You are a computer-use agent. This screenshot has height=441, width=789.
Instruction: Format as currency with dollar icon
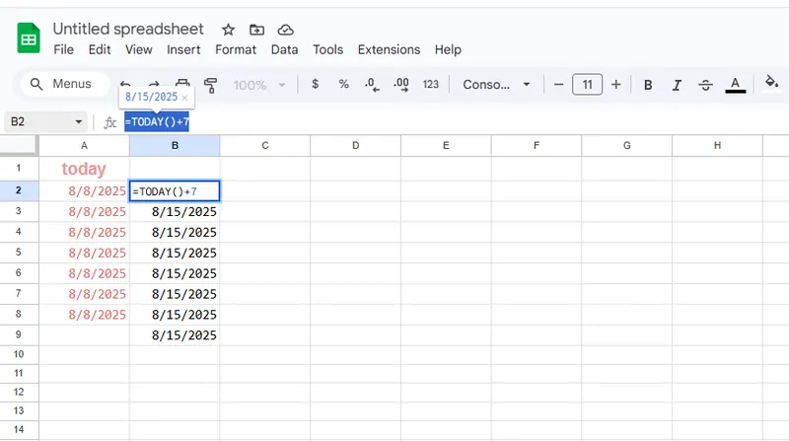[315, 85]
